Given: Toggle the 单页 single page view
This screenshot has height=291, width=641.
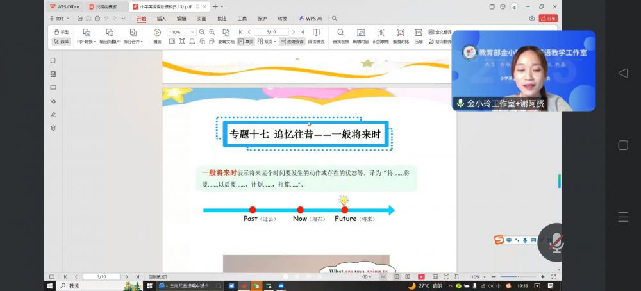Looking at the screenshot, I should click(246, 41).
